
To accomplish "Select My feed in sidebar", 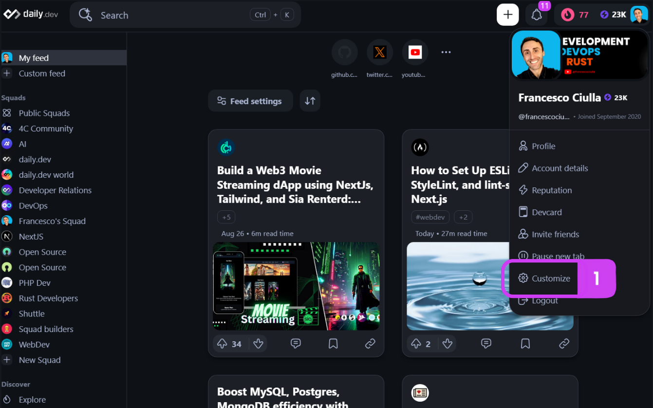I will 63,58.
